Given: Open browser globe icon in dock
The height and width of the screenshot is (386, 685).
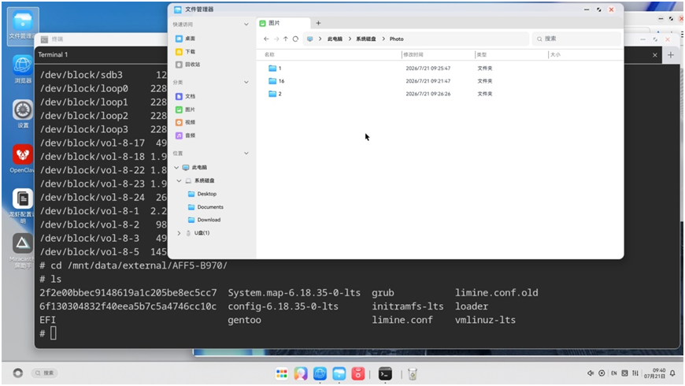Looking at the screenshot, I should tap(320, 373).
